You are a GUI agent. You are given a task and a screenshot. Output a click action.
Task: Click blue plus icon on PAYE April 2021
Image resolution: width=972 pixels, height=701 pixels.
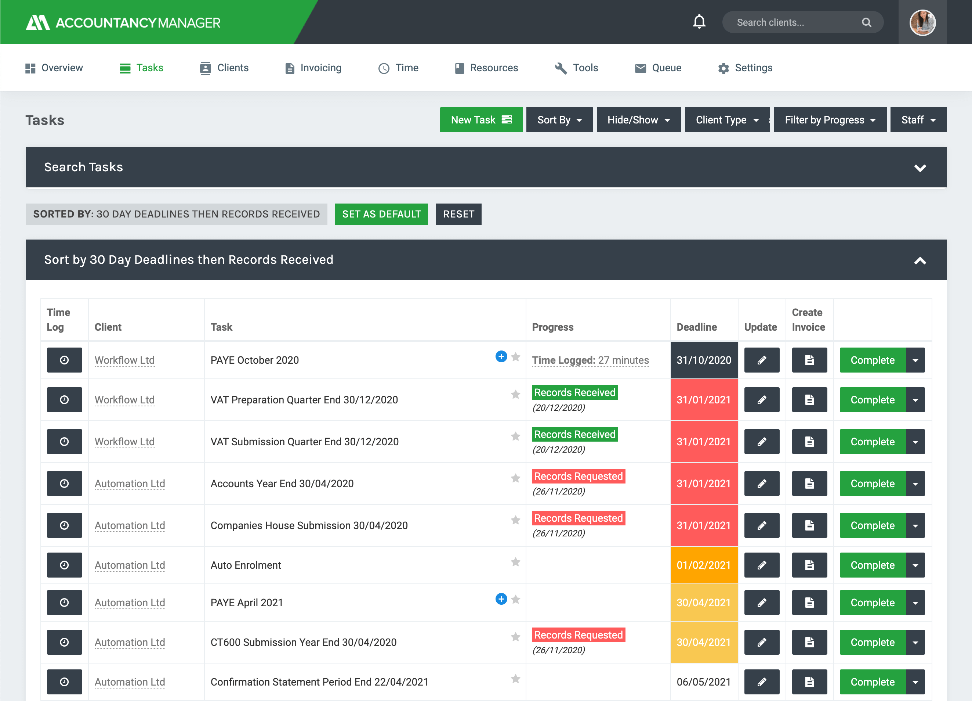click(501, 599)
